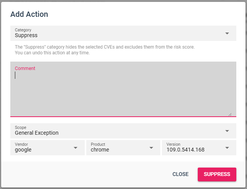247x189 pixels.
Task: Click the Scope field's arrow icon
Action: [x=227, y=131]
